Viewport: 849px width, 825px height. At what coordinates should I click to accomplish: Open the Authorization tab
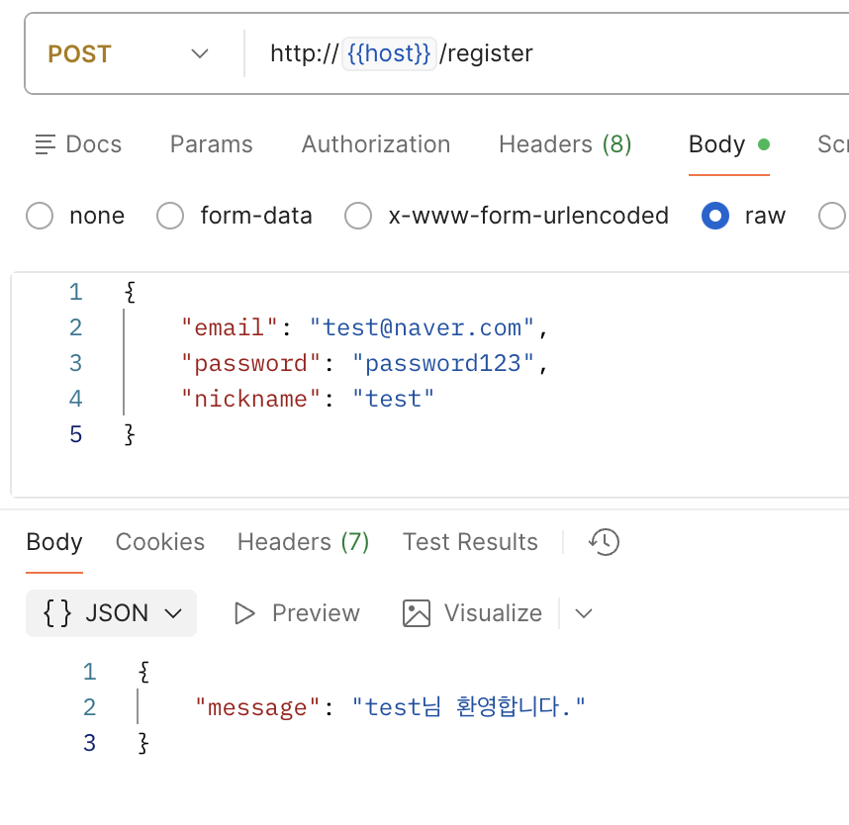375,144
